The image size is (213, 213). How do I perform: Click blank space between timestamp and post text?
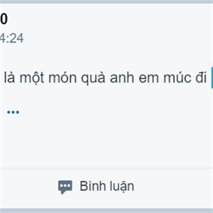pos(106,57)
